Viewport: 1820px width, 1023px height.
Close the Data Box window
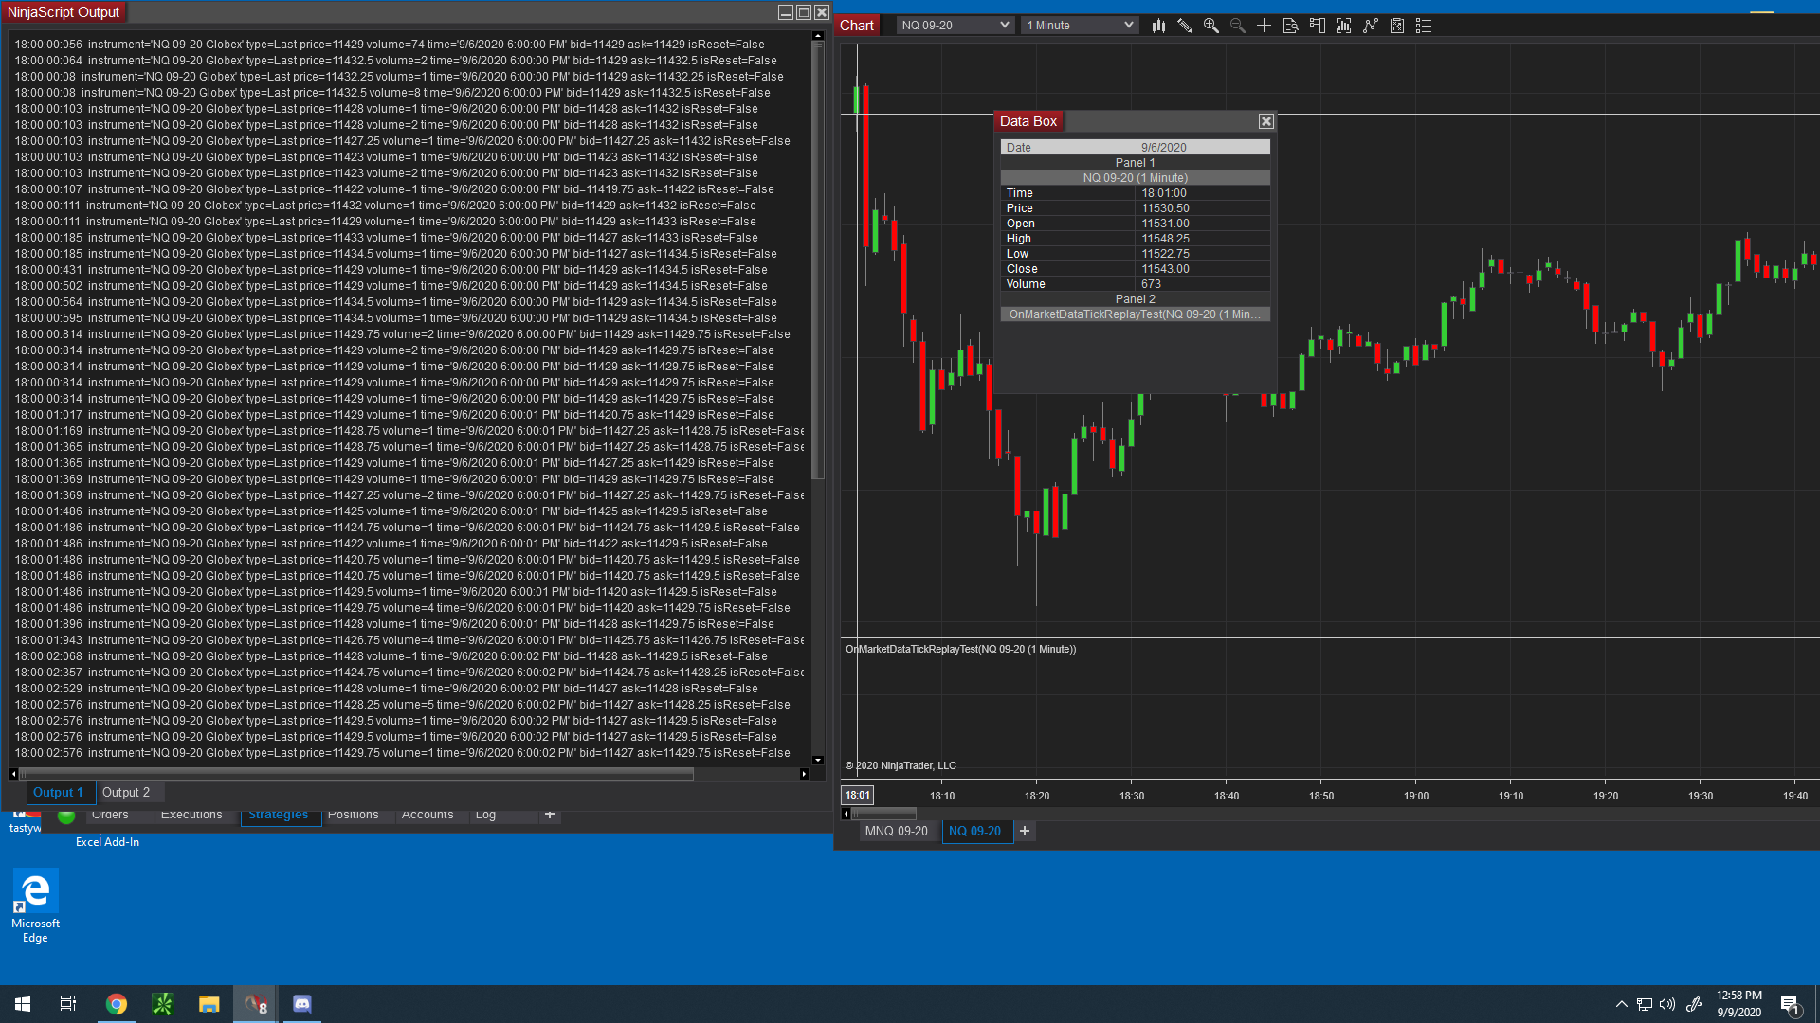(1265, 121)
